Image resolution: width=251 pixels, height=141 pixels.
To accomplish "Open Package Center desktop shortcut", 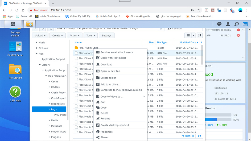I will (x=15, y=32).
